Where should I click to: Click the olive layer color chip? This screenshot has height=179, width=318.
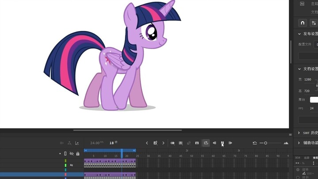(65, 161)
